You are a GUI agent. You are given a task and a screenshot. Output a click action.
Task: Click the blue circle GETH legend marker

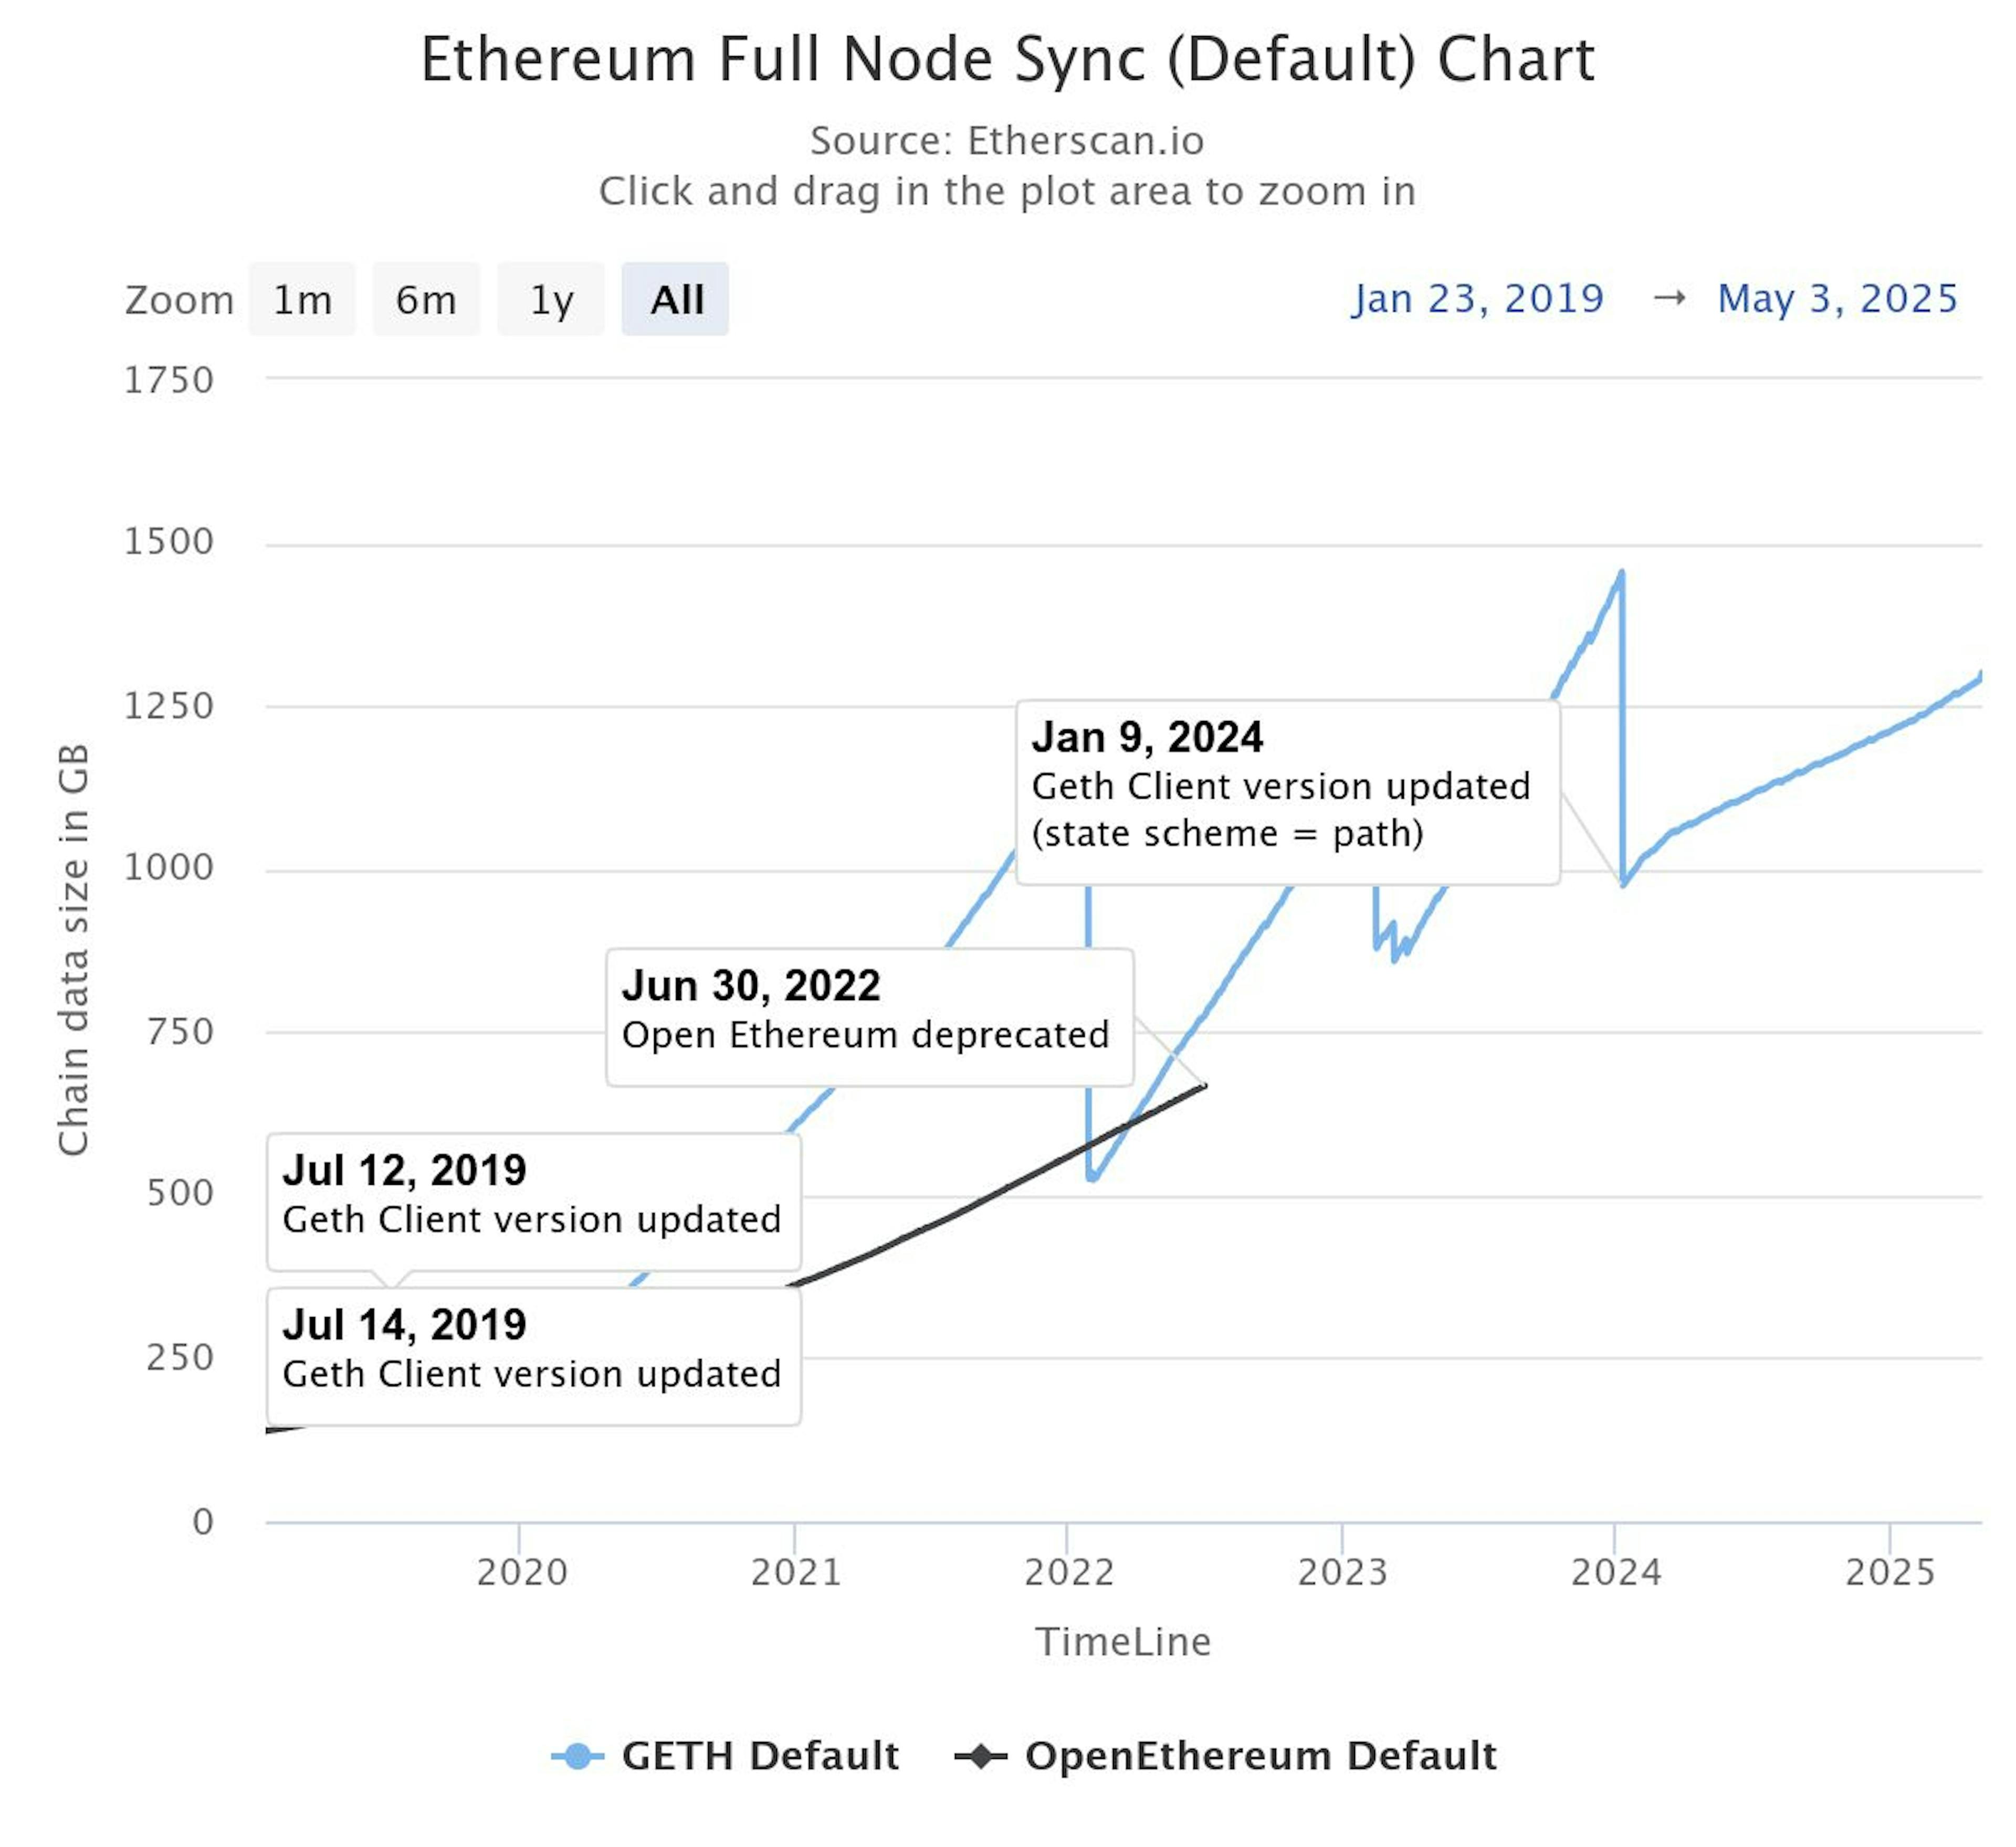click(577, 1756)
